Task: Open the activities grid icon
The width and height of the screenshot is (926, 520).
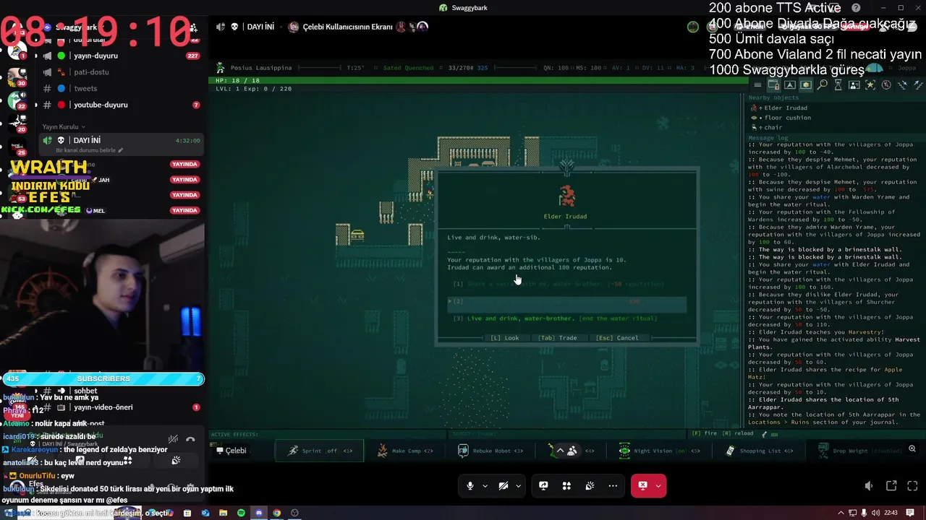Action: pyautogui.click(x=566, y=486)
